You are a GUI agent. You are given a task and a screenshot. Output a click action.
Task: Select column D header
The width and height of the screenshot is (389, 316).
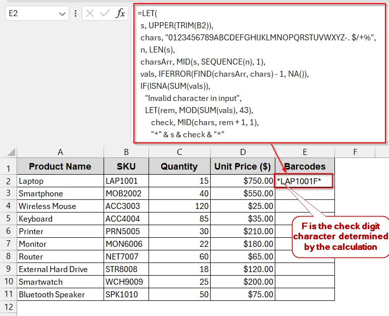pyautogui.click(x=243, y=152)
